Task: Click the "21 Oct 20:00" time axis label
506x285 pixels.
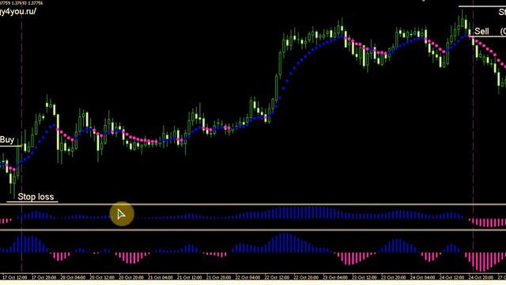Action: click(x=218, y=277)
